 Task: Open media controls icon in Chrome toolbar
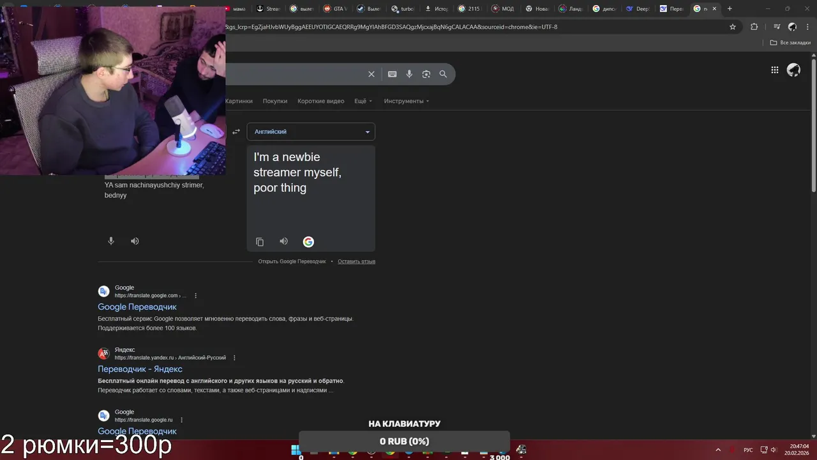(x=777, y=27)
